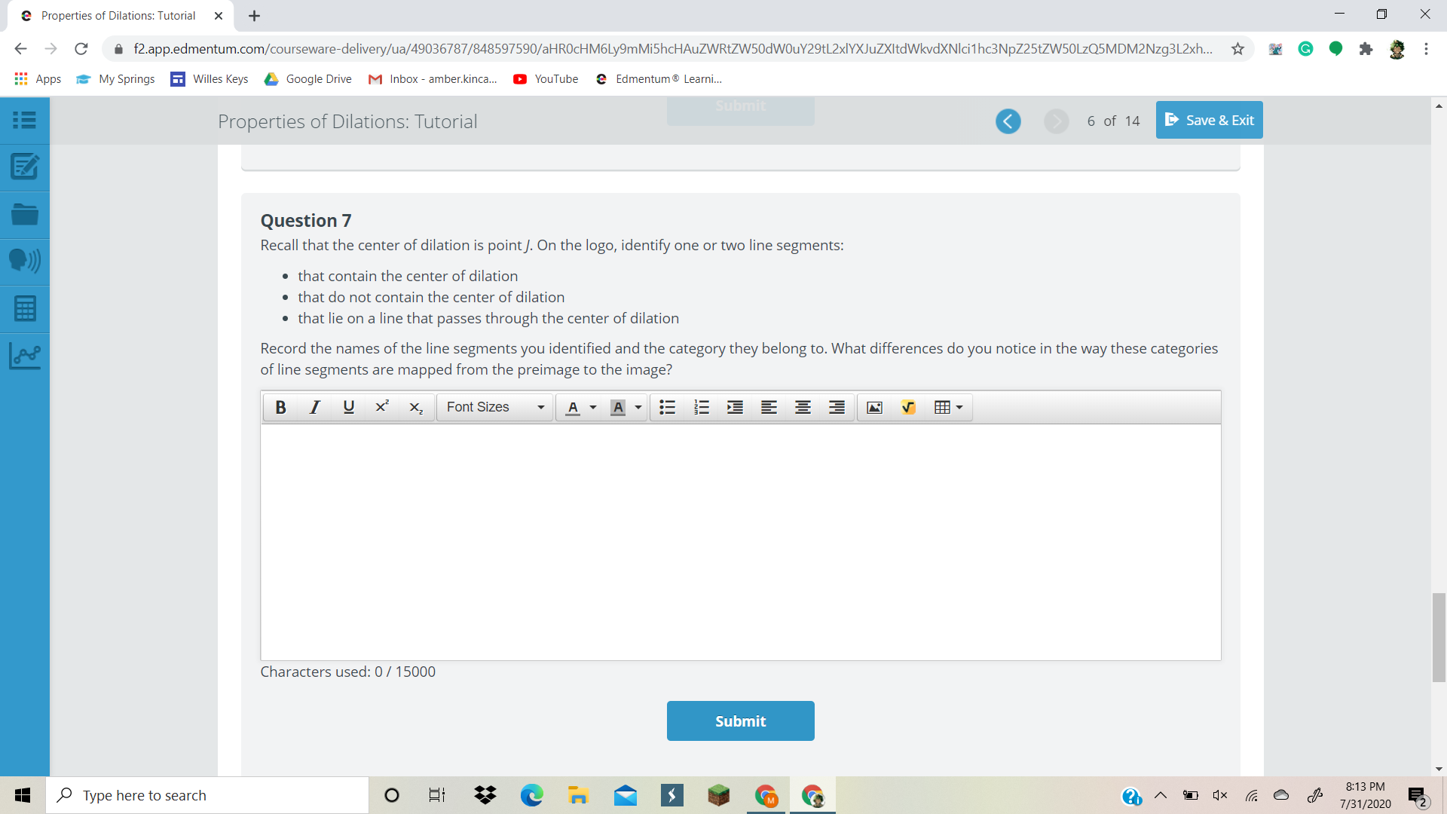
Task: Expand the Table options menu
Action: click(956, 406)
